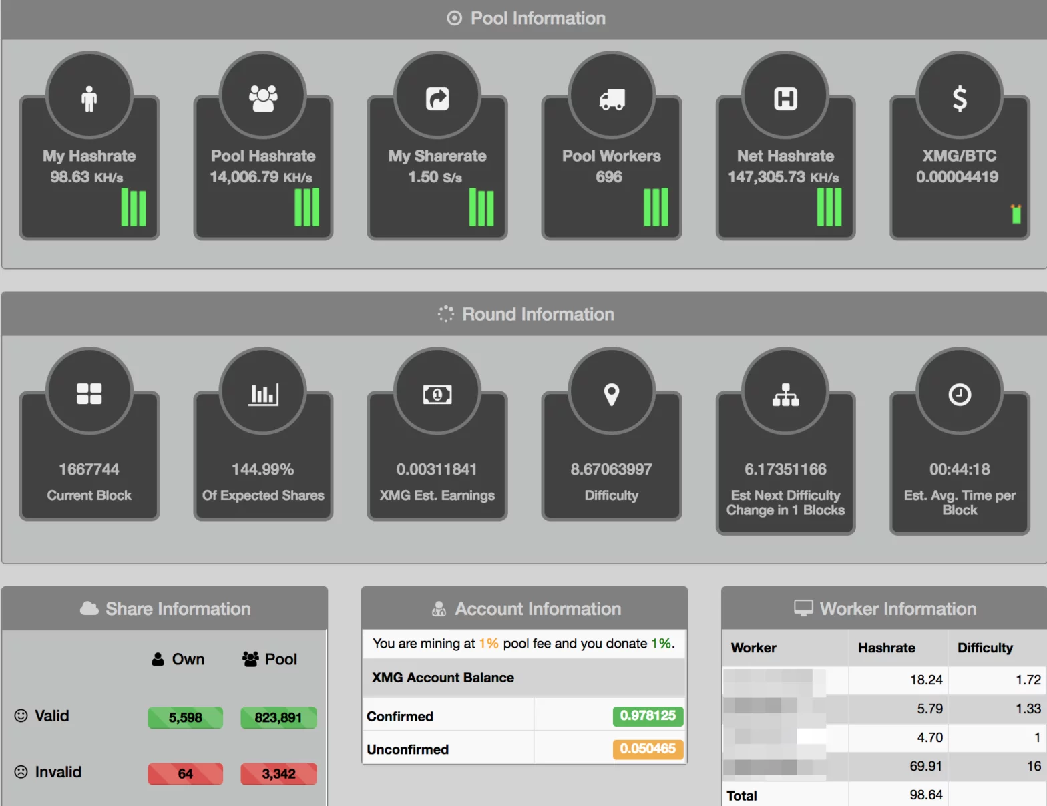Click the Est Next Difficulty sitemap icon

785,394
